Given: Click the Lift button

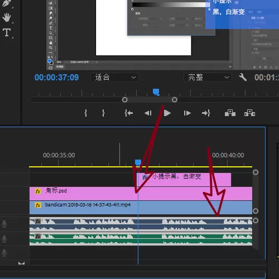Looking at the screenshot, I should point(230,113).
